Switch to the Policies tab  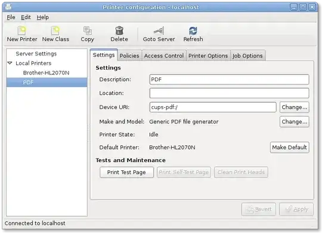click(x=129, y=55)
